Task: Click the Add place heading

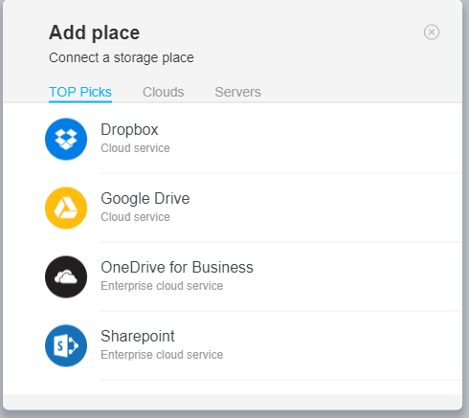Action: click(94, 33)
